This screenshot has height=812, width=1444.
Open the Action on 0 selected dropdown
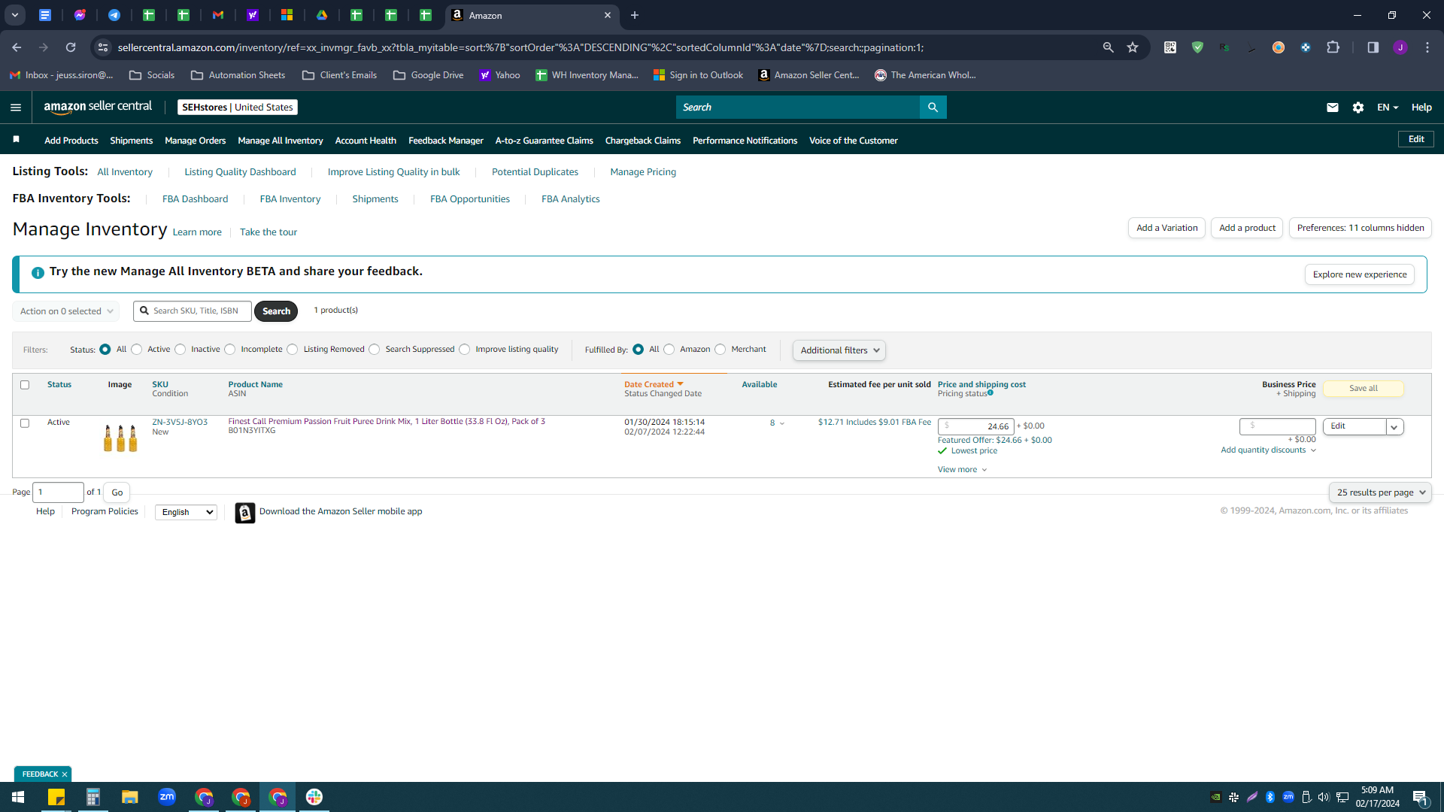pos(66,311)
